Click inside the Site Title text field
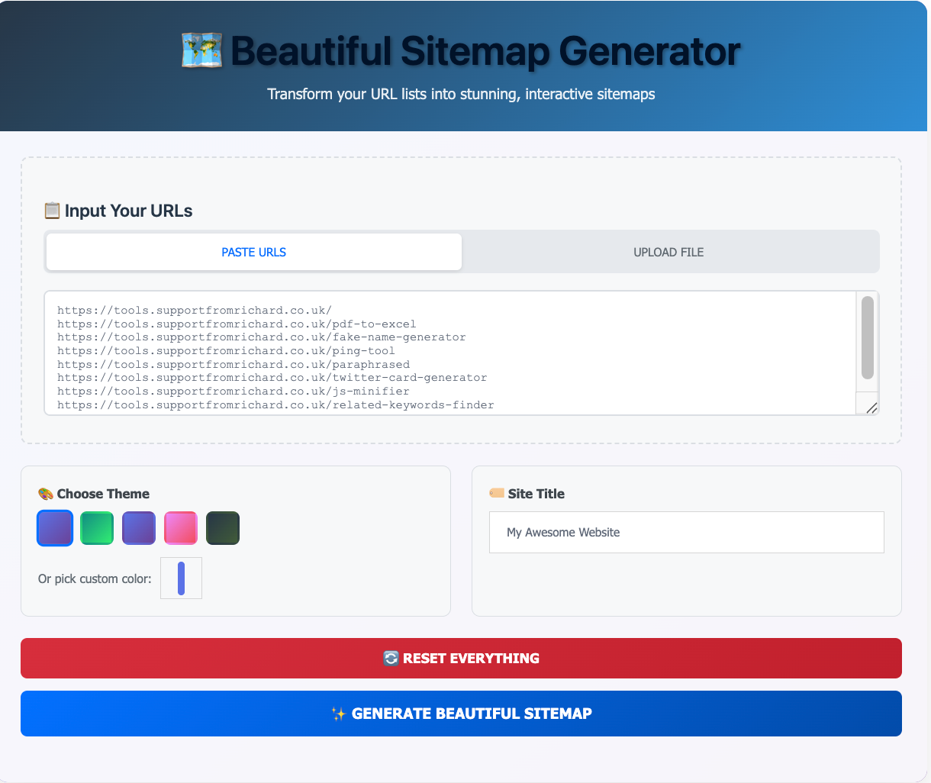931x783 pixels. (x=685, y=532)
